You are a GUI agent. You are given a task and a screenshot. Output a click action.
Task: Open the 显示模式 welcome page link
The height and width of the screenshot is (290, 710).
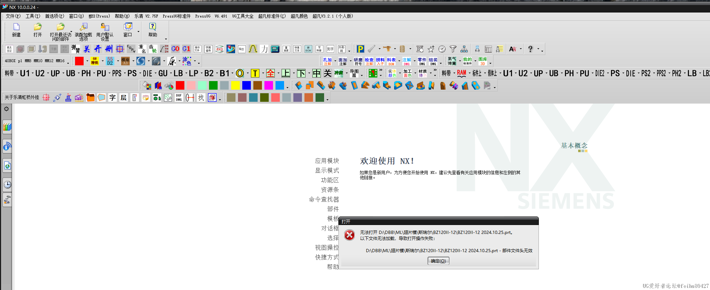327,170
